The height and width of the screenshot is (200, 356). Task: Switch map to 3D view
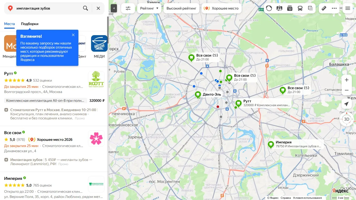[347, 119]
